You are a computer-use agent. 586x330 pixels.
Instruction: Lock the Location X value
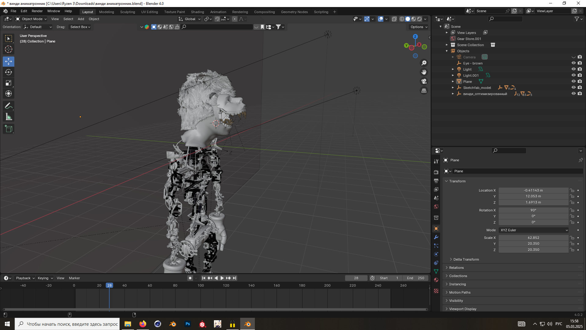[572, 190]
